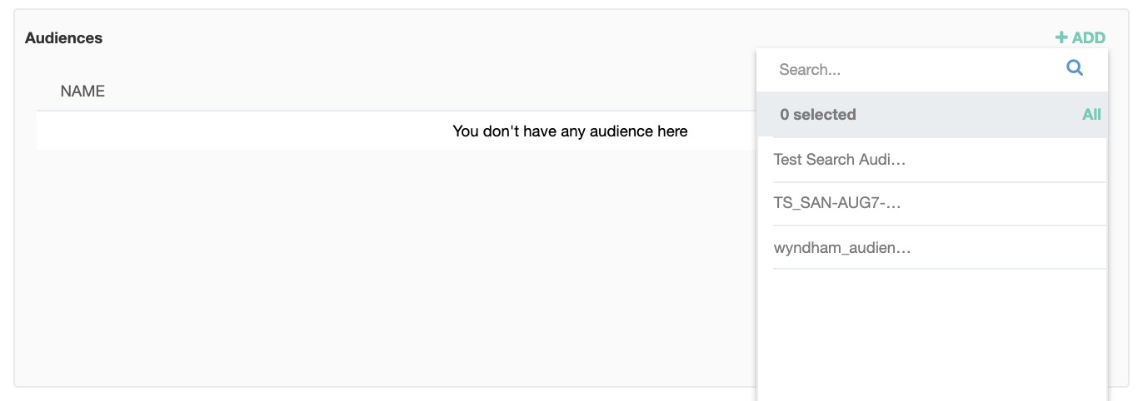Viewport: 1138px width, 401px height.
Task: Click the magnifying glass search icon
Action: (x=1075, y=68)
